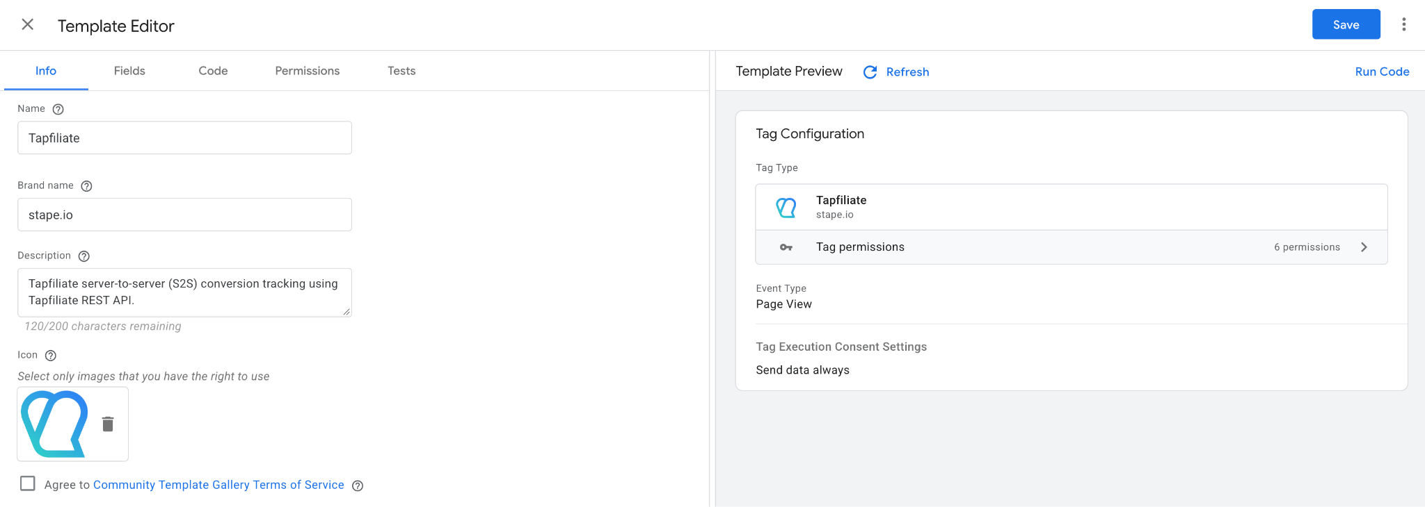Delete the uploaded icon with the trash bin
1425x507 pixels.
108,424
